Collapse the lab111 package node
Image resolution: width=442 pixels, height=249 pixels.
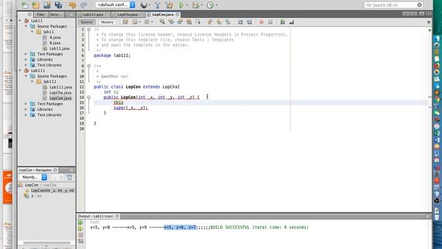(x=32, y=82)
